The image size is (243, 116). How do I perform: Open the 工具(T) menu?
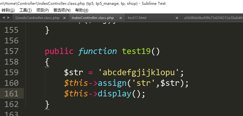(25, 10)
